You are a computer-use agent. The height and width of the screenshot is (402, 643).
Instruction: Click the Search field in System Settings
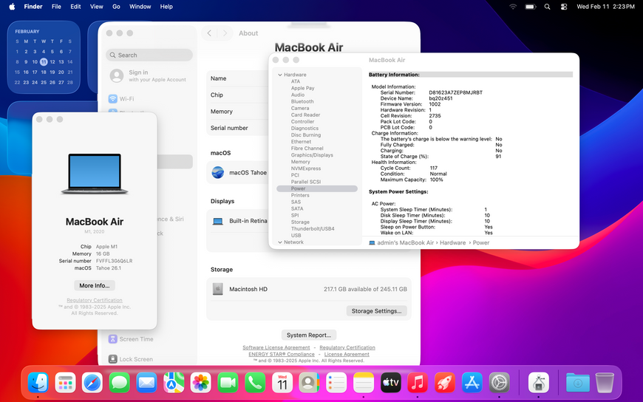(x=149, y=55)
